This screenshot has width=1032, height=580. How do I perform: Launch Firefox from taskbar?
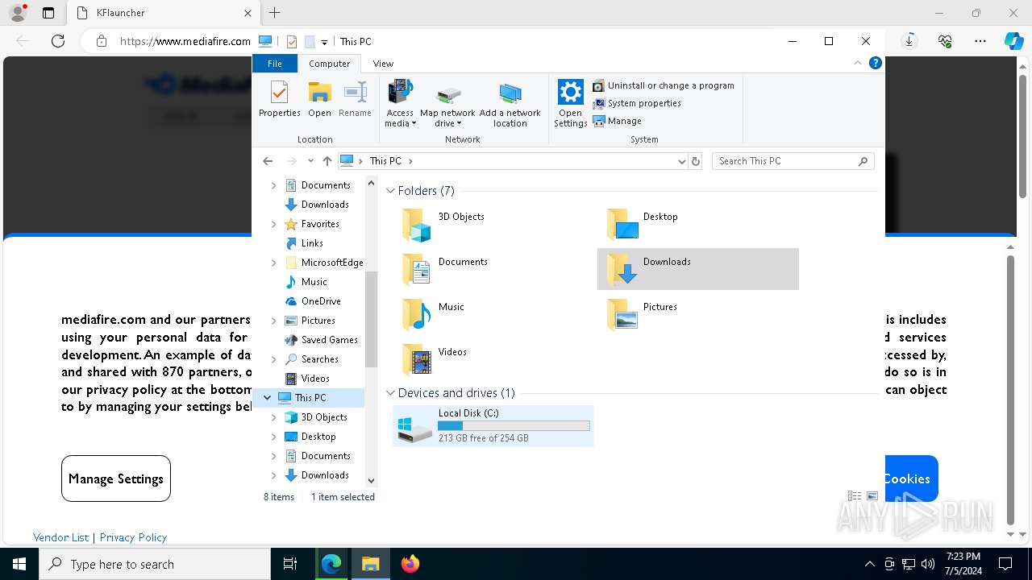410,564
